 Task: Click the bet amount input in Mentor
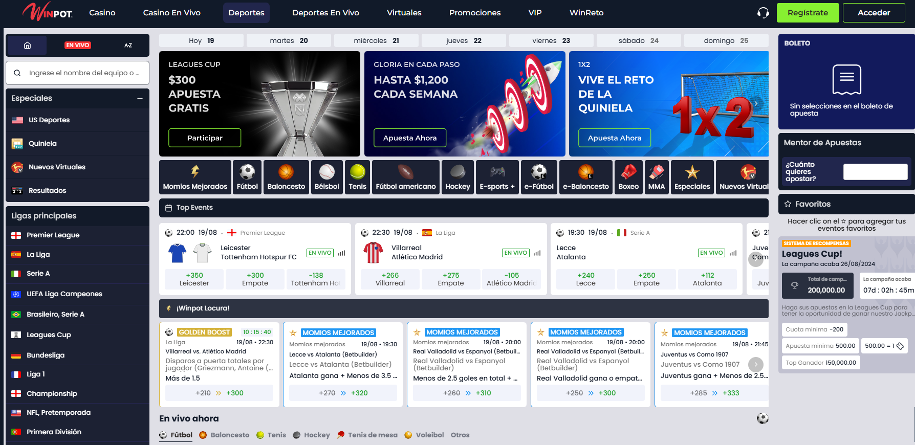pyautogui.click(x=875, y=172)
